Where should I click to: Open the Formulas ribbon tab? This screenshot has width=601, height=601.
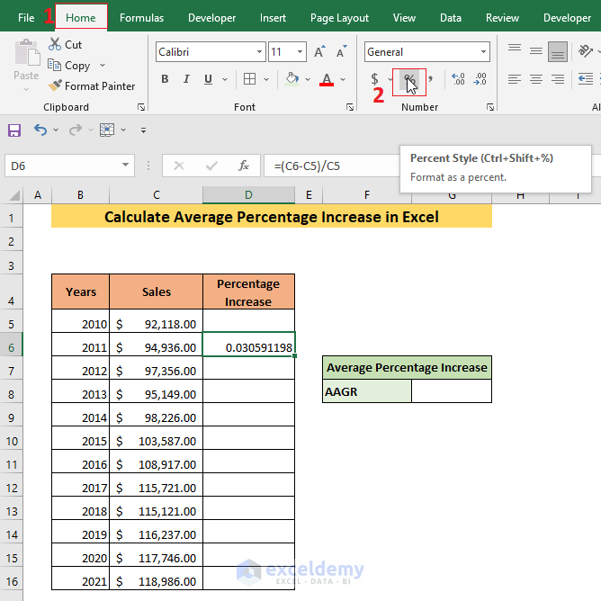(x=141, y=18)
